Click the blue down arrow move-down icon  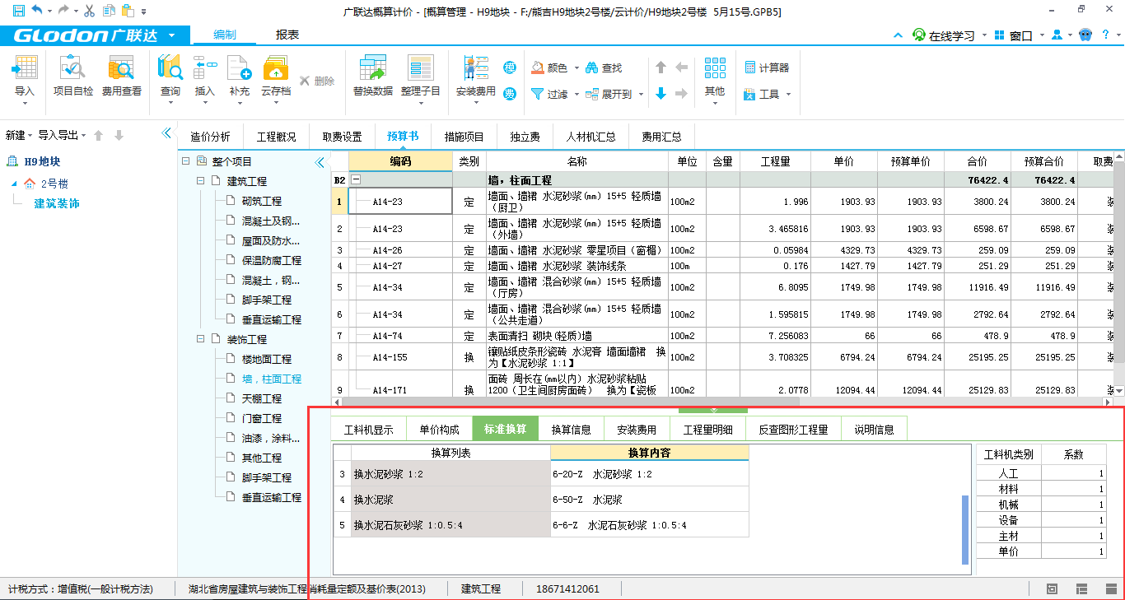click(x=661, y=94)
